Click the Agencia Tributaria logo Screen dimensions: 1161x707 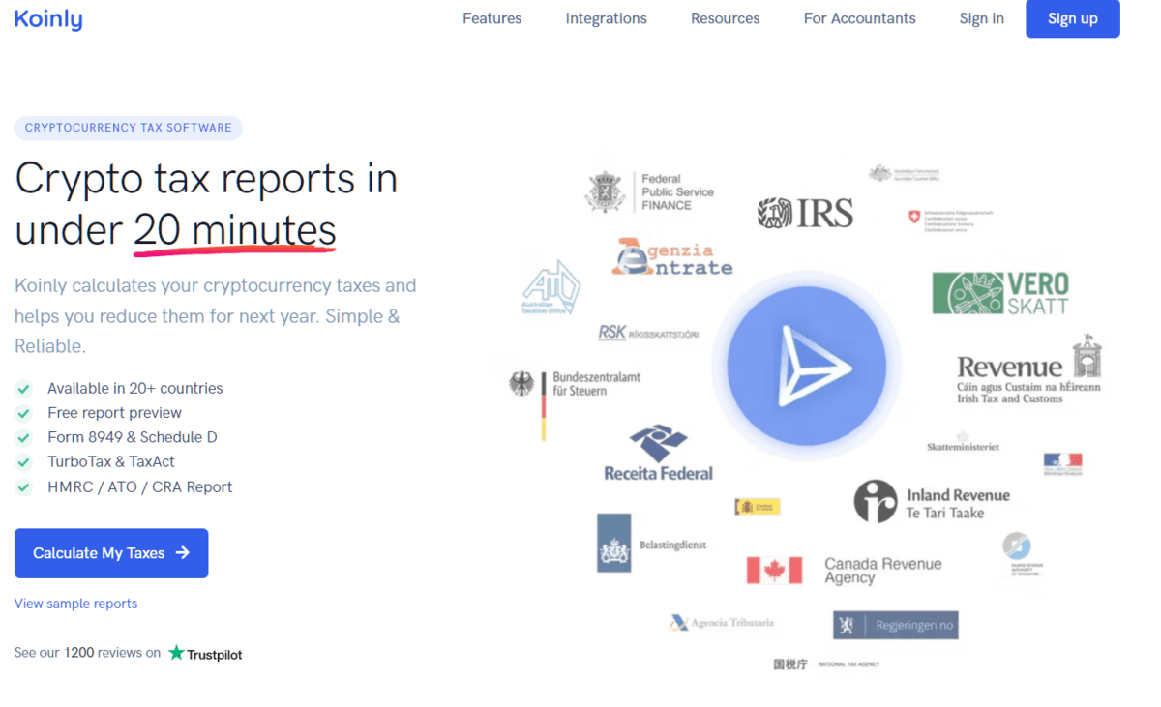[x=722, y=623]
